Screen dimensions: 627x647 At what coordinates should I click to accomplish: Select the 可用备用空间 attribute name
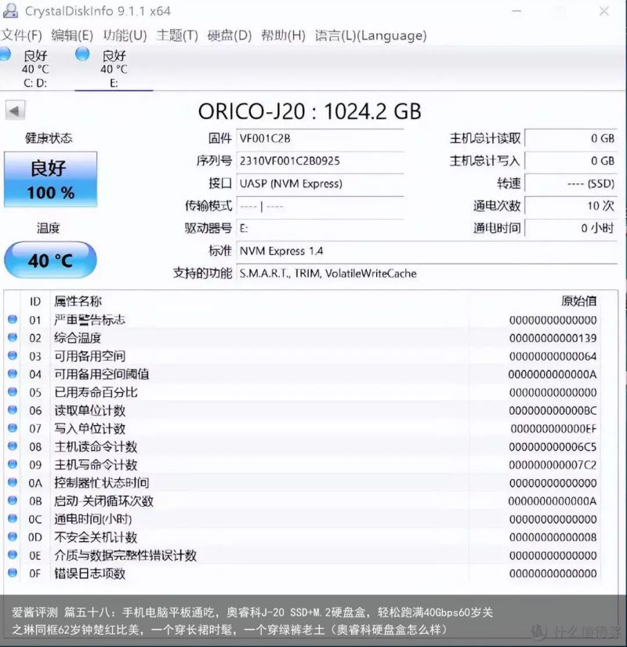click(89, 356)
